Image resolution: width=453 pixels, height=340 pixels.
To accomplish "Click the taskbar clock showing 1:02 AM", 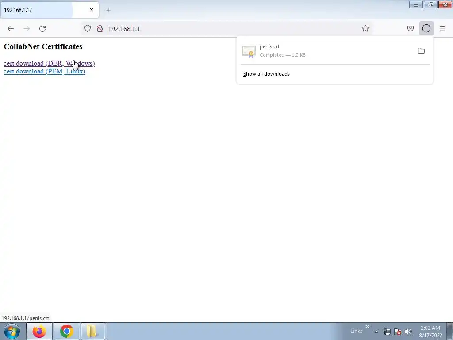I will (x=430, y=332).
